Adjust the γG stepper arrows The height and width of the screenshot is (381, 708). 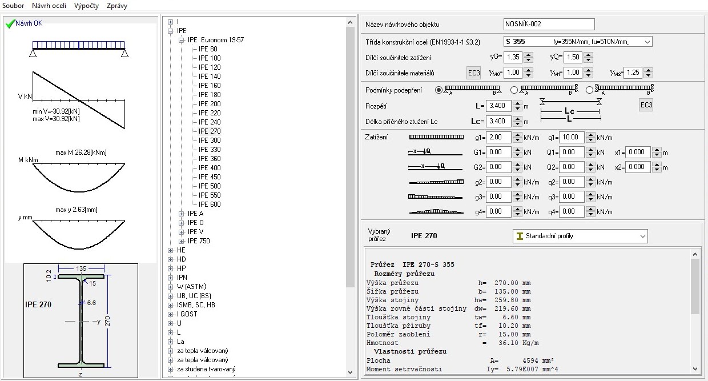(x=528, y=57)
